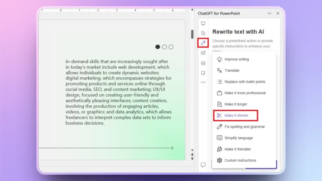The height and width of the screenshot is (181, 322).
Task: Choose Simplify language action
Action: point(238,138)
